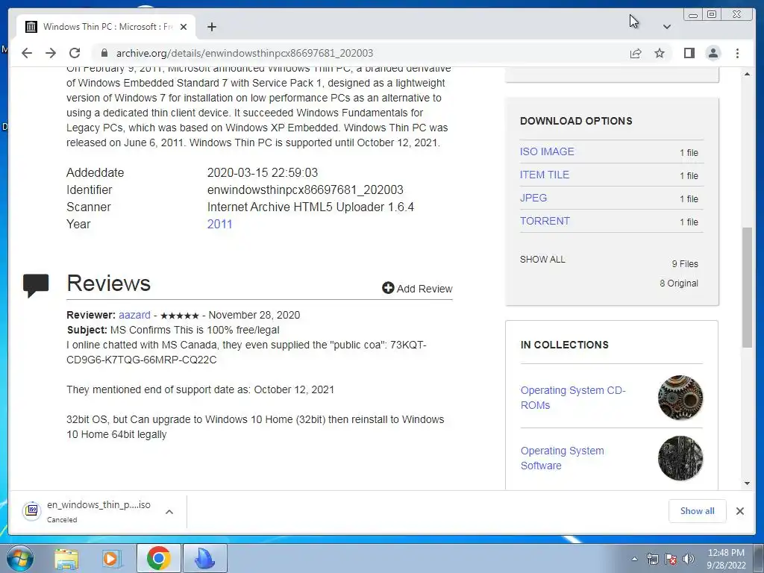Launch Windows Media Player from taskbar
Screen dimensions: 764x573
click(112, 558)
